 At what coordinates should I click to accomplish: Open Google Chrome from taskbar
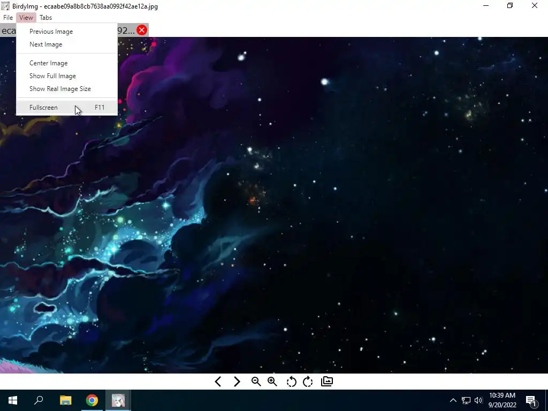[x=92, y=400]
